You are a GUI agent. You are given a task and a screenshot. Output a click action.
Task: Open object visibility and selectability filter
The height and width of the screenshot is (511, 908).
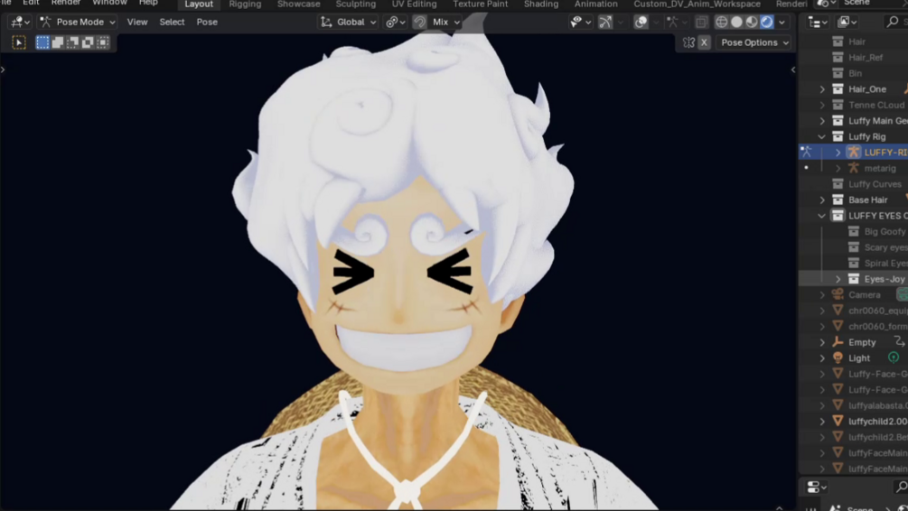580,22
